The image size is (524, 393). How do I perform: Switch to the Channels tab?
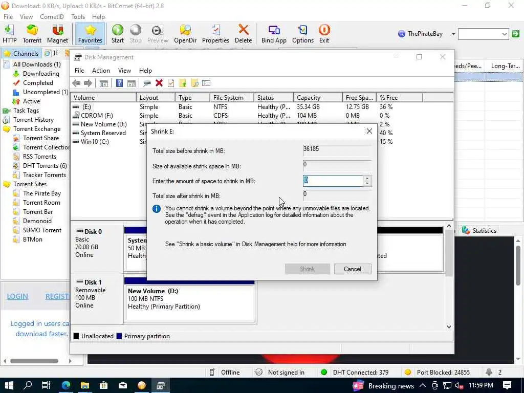pyautogui.click(x=21, y=53)
